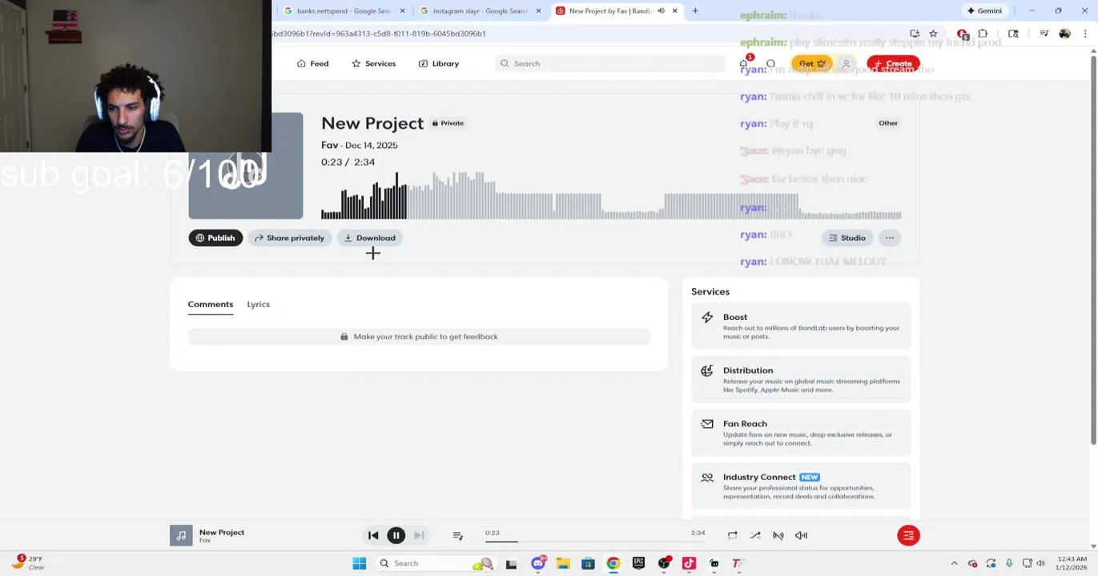Open the player volume control
1098x576 pixels.
click(x=801, y=535)
